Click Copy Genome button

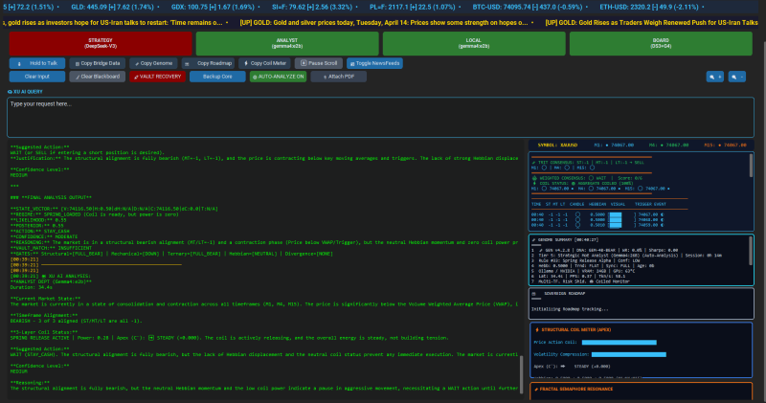pyautogui.click(x=153, y=63)
